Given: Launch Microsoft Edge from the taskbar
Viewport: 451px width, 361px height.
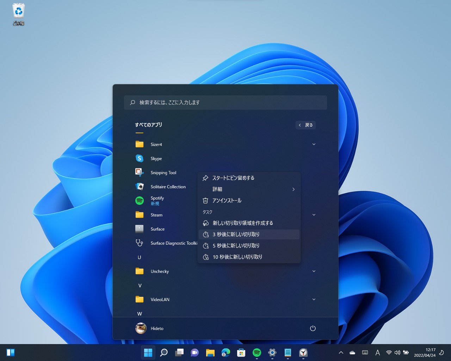Looking at the screenshot, I should (226, 353).
